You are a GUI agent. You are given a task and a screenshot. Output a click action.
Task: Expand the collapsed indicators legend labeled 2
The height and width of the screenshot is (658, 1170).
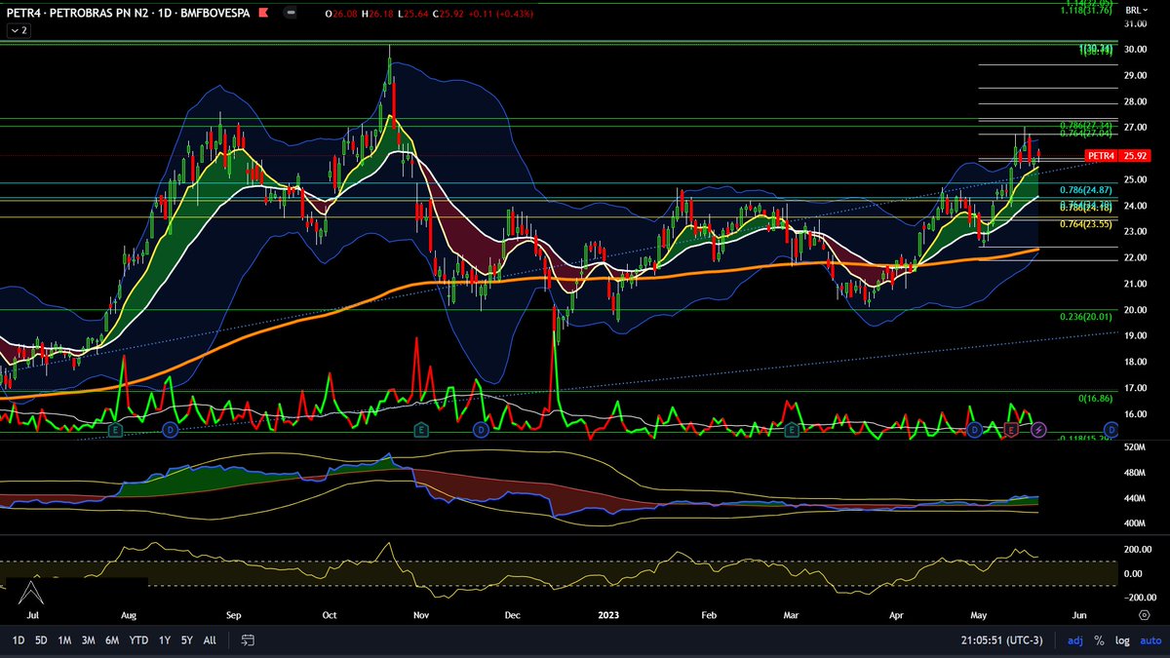[x=19, y=31]
